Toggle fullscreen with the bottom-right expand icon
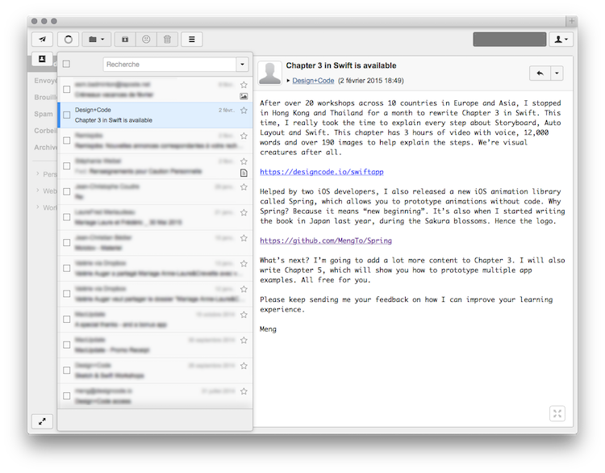The width and height of the screenshot is (605, 473). click(557, 413)
